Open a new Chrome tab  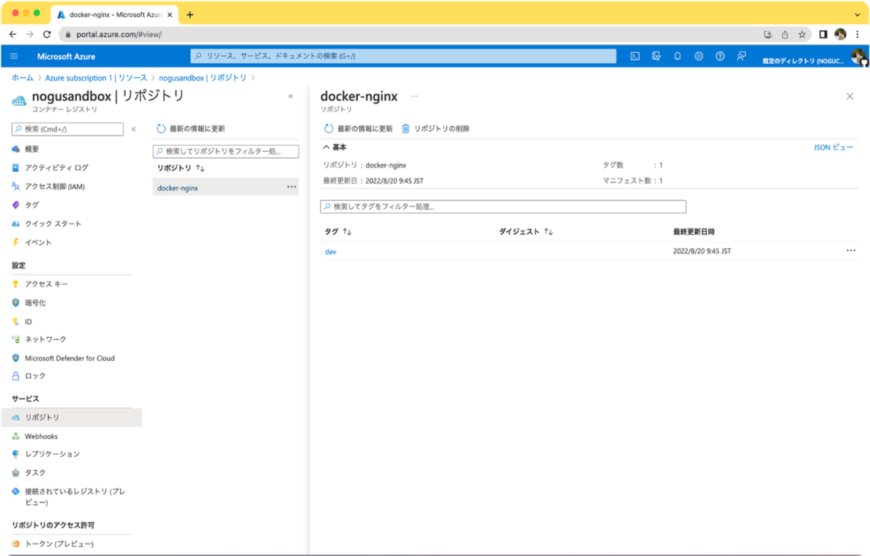(190, 14)
